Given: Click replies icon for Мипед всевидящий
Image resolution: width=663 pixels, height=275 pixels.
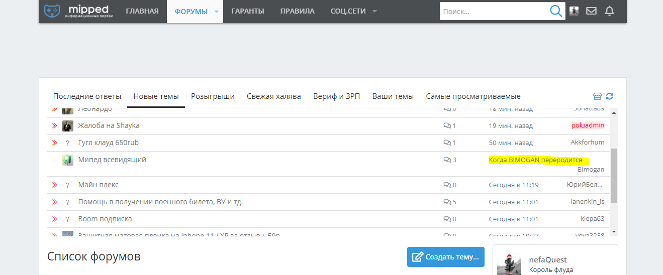Looking at the screenshot, I should [447, 160].
